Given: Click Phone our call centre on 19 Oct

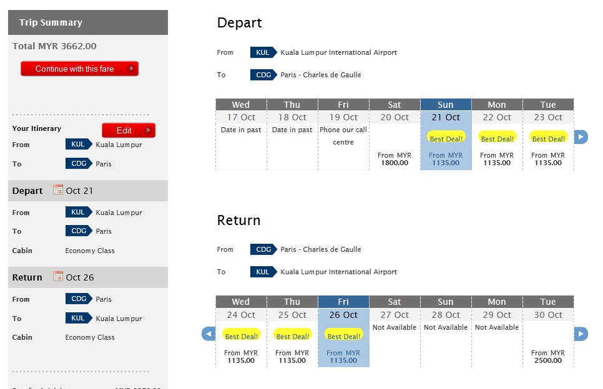Looking at the screenshot, I should point(343,136).
